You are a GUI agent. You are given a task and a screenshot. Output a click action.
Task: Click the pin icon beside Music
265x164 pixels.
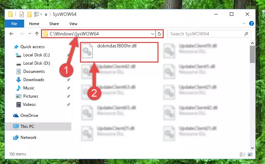tap(69, 88)
